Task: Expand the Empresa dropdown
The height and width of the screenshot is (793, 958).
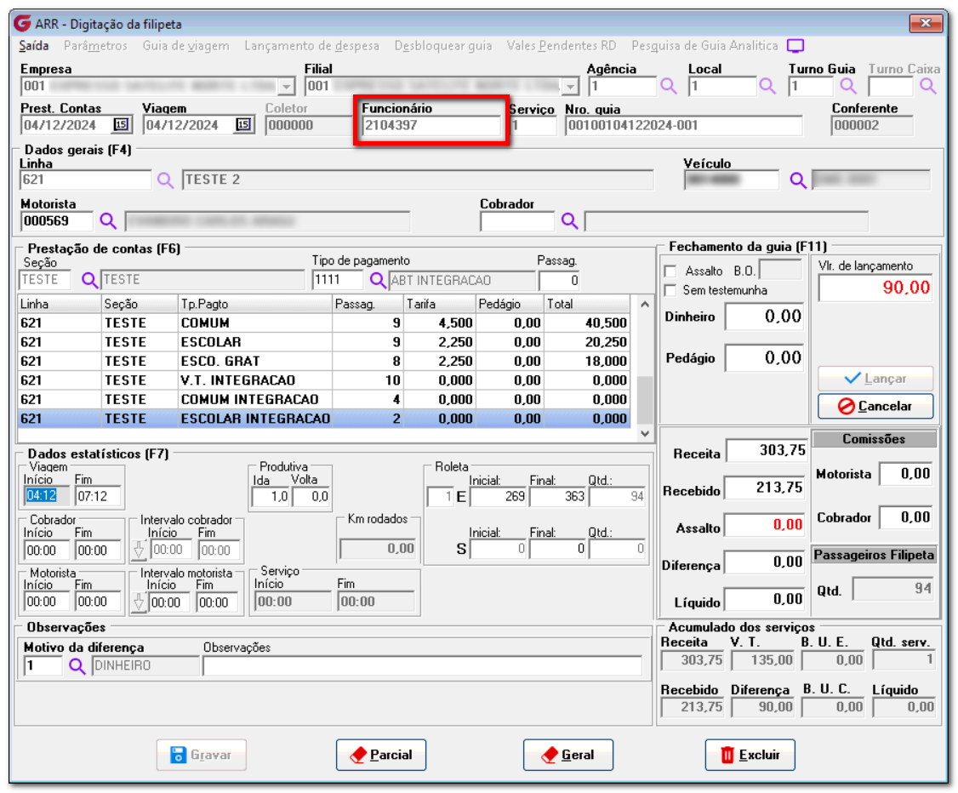Action: (x=287, y=87)
